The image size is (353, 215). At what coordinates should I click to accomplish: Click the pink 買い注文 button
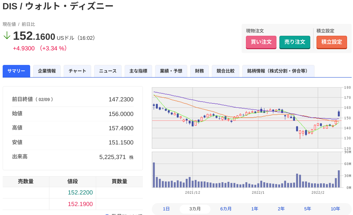[261, 42]
